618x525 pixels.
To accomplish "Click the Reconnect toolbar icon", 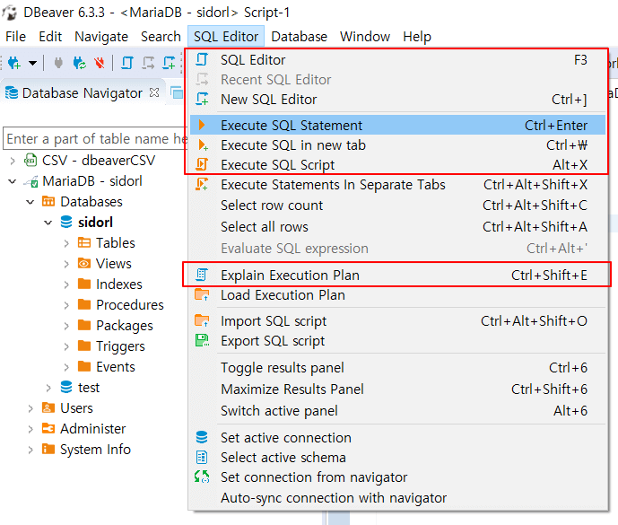I will click(x=79, y=63).
